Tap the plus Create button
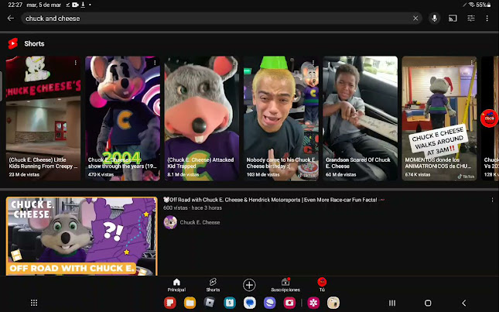The height and width of the screenshot is (312, 499). coord(249,285)
